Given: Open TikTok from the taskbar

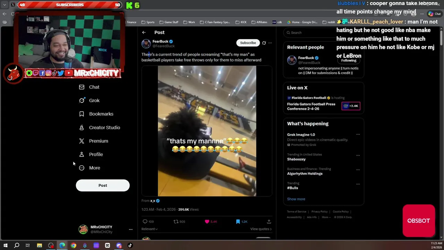Looking at the screenshot, I should [x=130, y=245].
